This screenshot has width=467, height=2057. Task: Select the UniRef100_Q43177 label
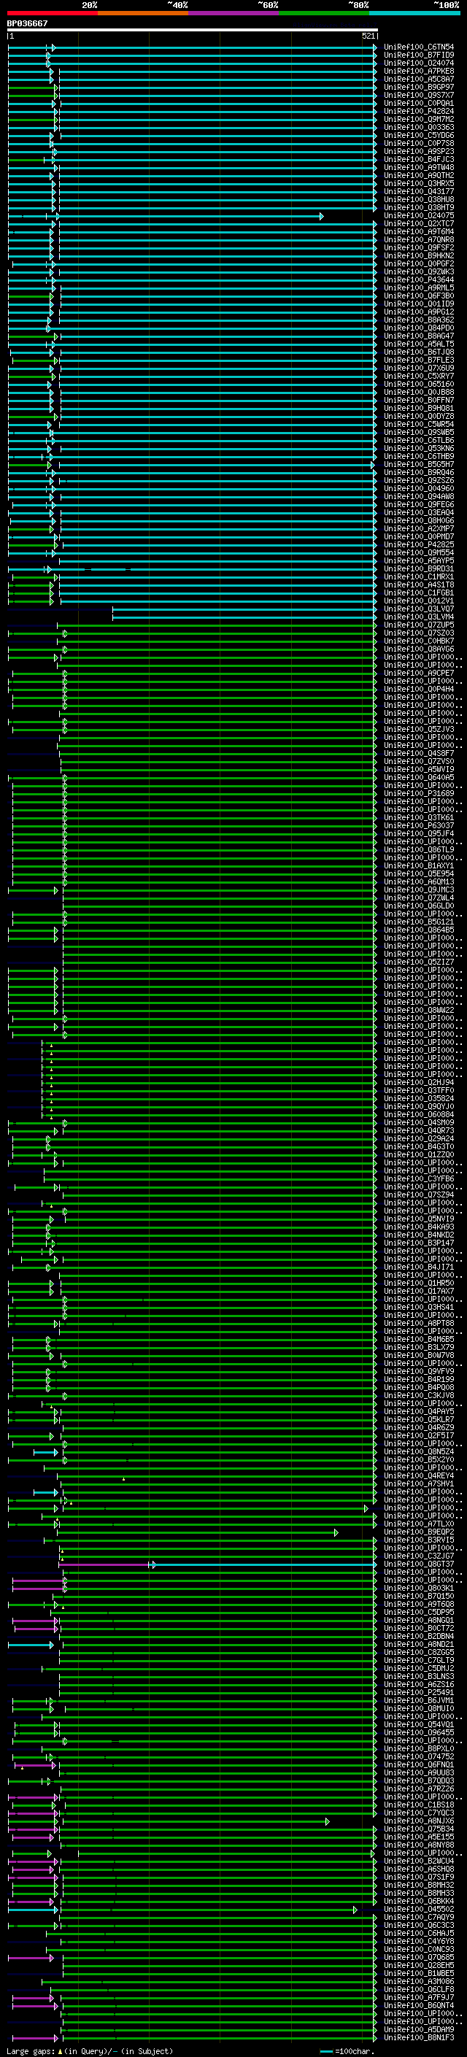tap(419, 192)
